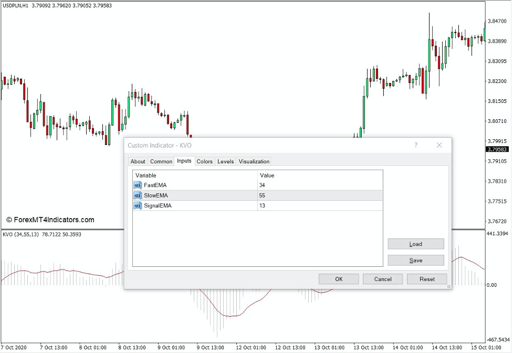This screenshot has height=353, width=513.
Task: Click the 123 icon beside FastEMA
Action: (x=137, y=185)
